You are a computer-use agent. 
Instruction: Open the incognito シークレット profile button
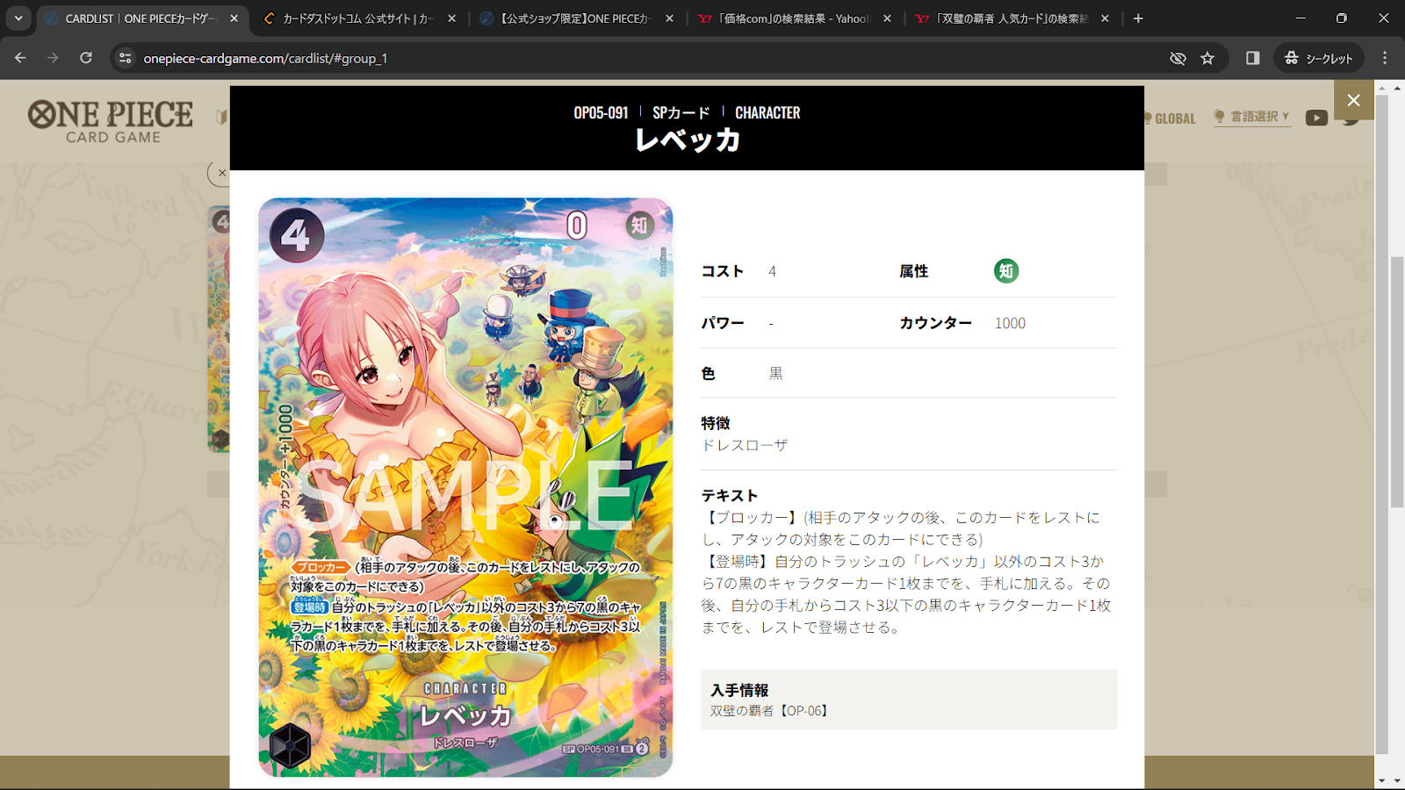tap(1319, 58)
